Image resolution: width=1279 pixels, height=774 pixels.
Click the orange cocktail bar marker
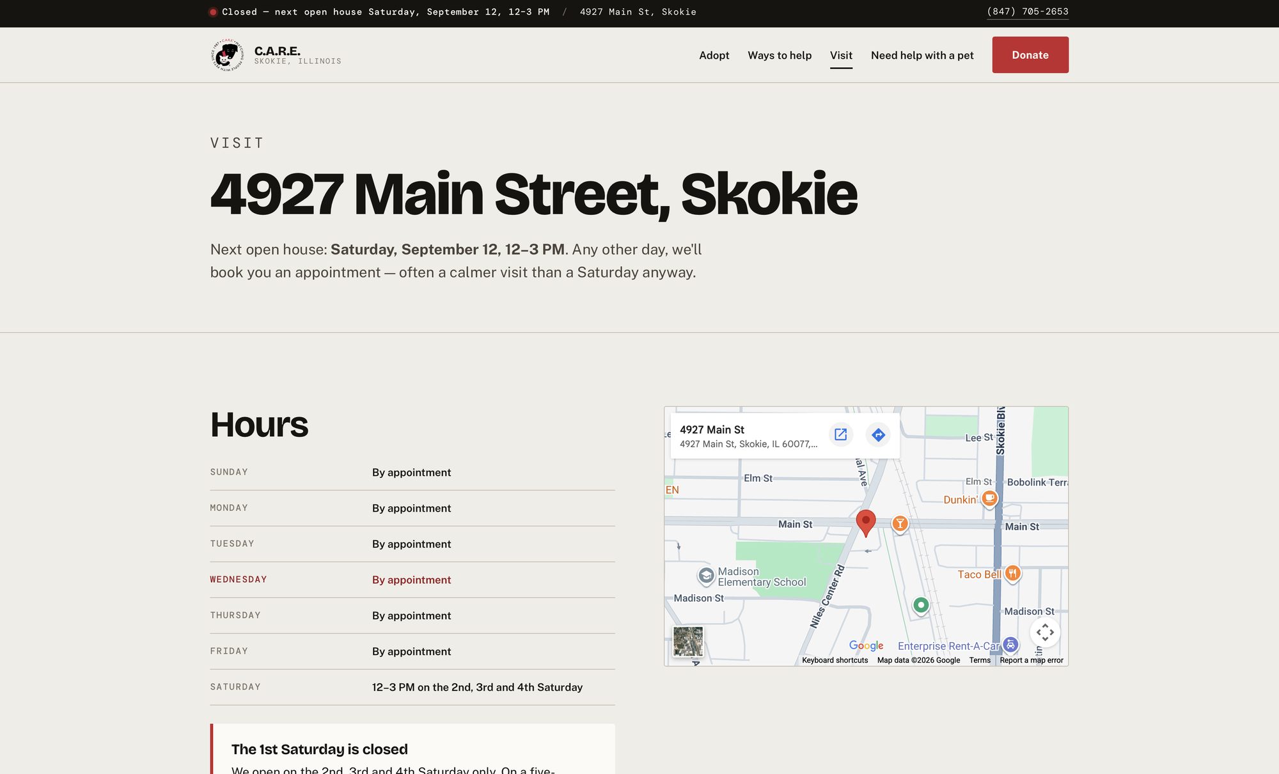pos(900,524)
